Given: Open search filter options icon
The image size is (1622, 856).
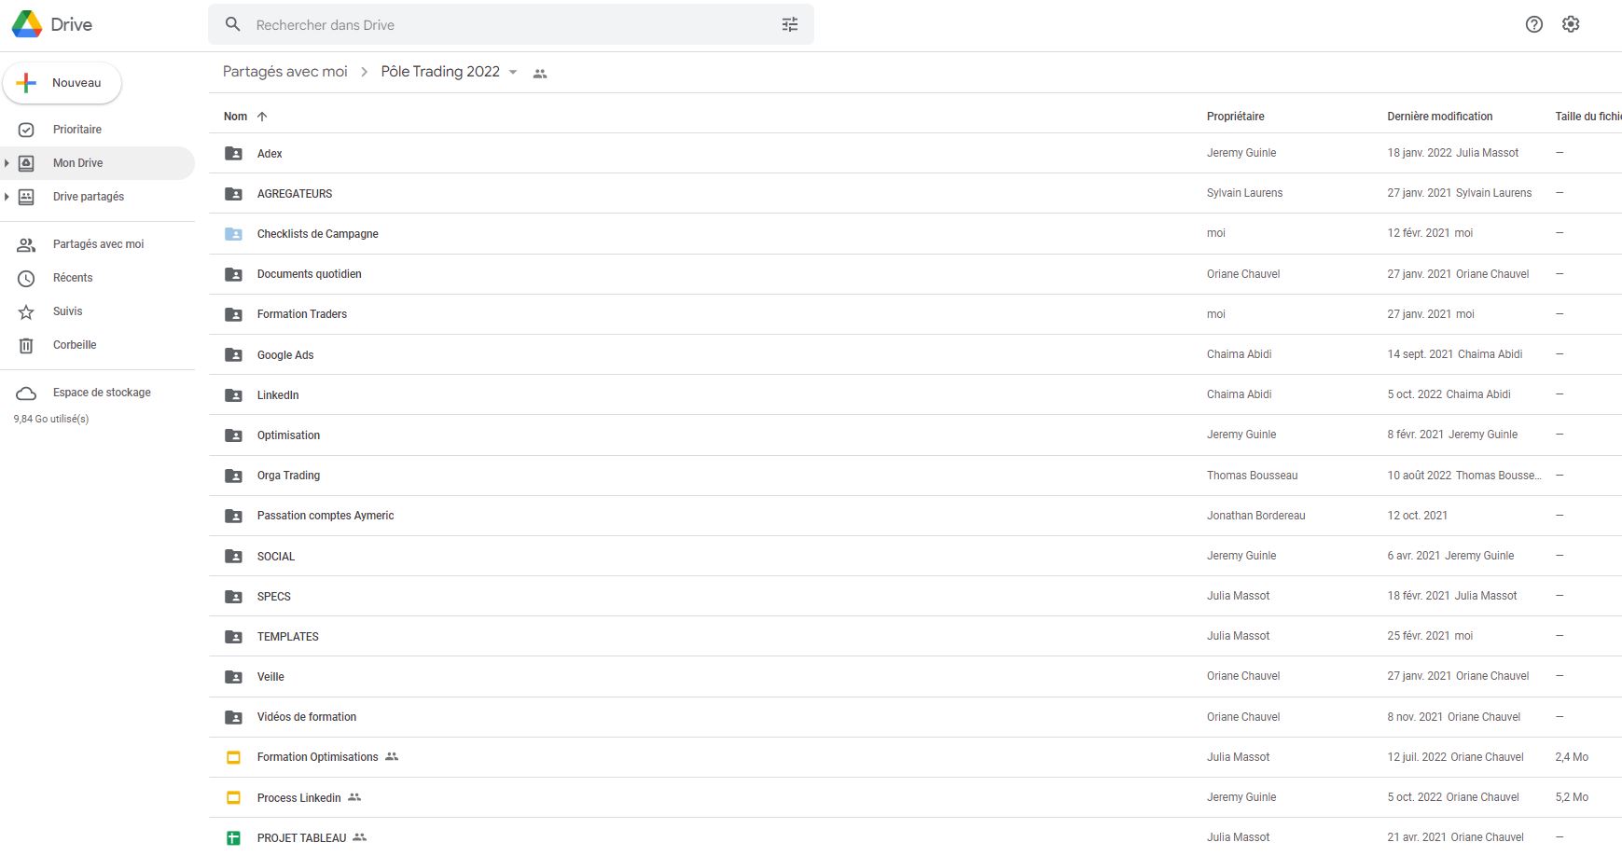Looking at the screenshot, I should (790, 24).
